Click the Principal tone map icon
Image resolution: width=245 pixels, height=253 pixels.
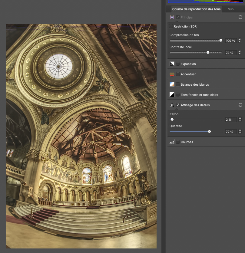pos(172,17)
